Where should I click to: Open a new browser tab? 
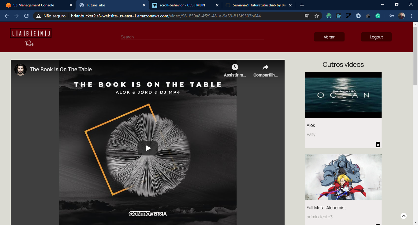(302, 5)
